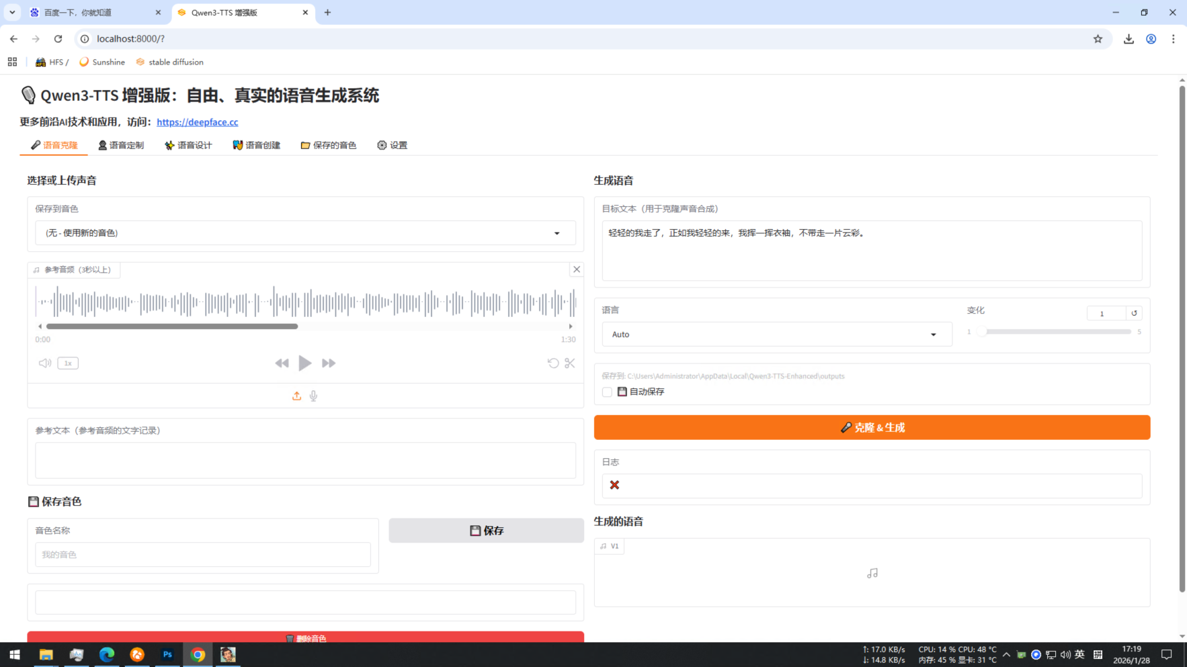Click the undo icon in audio player
The width and height of the screenshot is (1187, 667).
tap(552, 363)
